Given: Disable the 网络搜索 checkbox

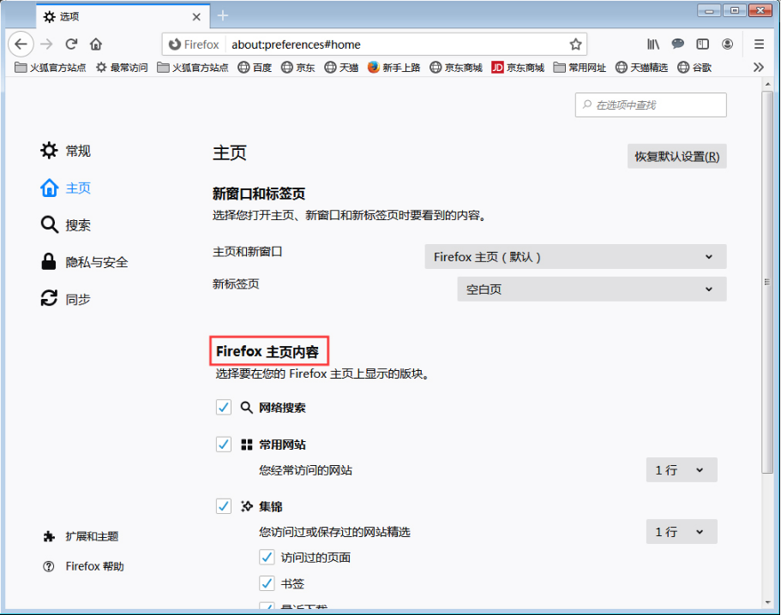Looking at the screenshot, I should 224,407.
